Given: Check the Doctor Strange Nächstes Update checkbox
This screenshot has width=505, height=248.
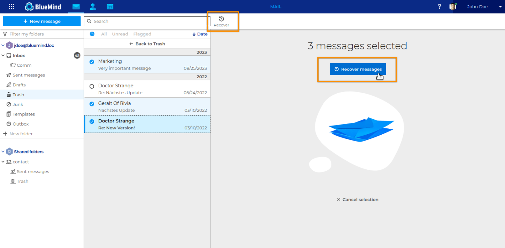Looking at the screenshot, I should point(92,86).
